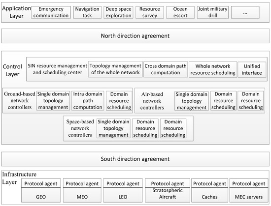This screenshot has height=206, width=271.
Task: Click the Caches protocol agent box
Action: [x=209, y=190]
